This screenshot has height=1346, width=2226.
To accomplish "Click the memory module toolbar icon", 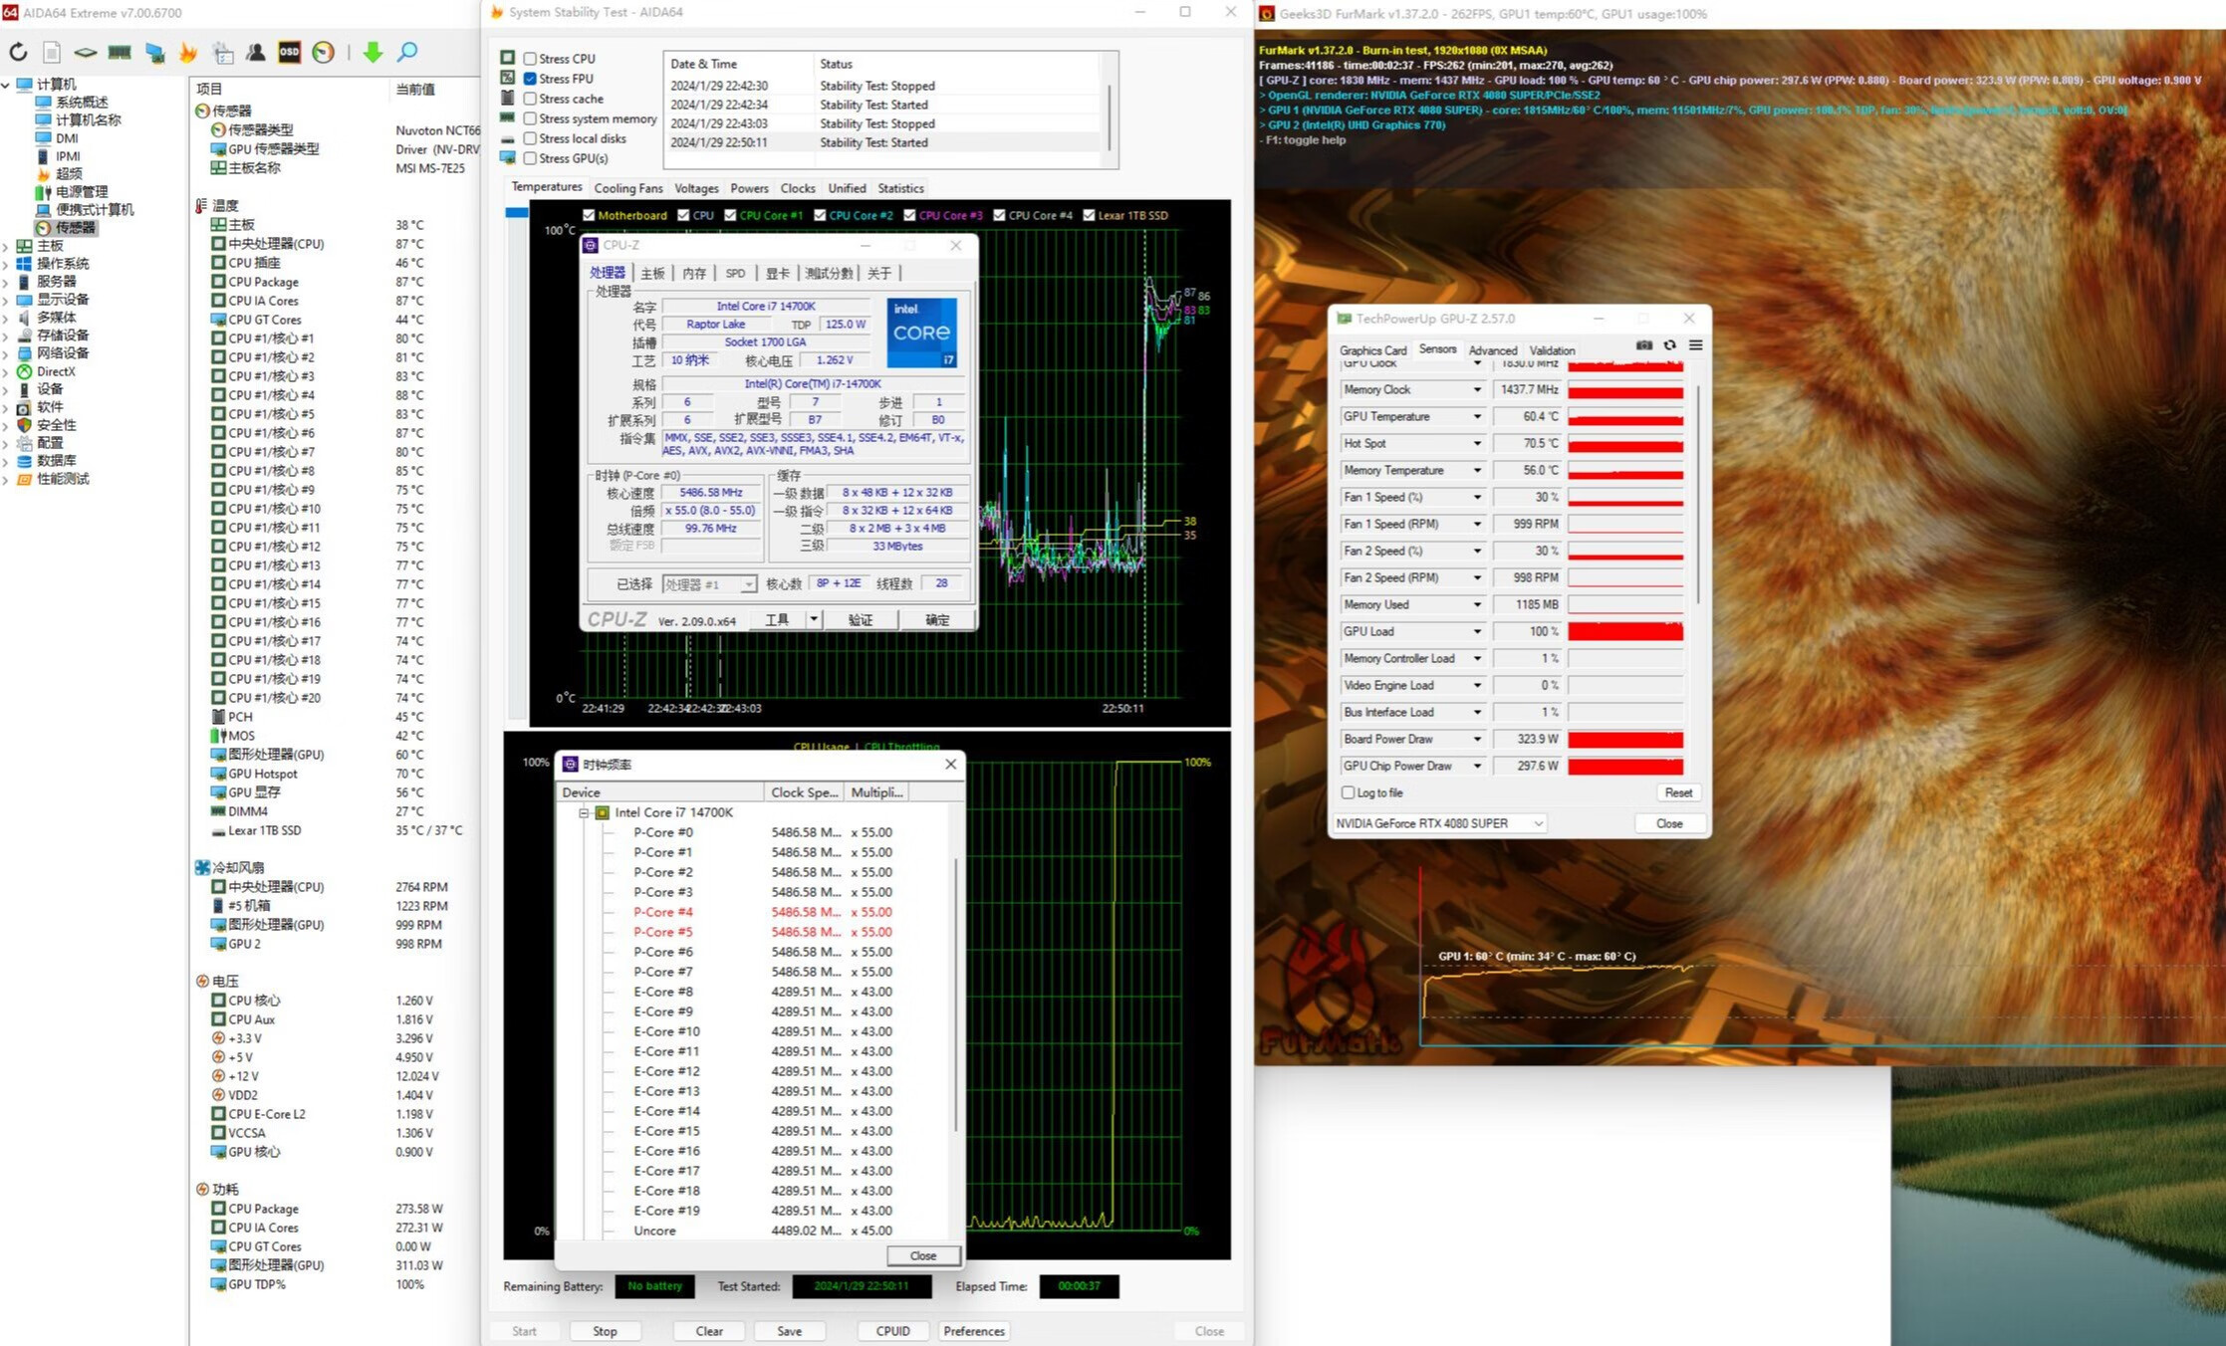I will (x=120, y=52).
